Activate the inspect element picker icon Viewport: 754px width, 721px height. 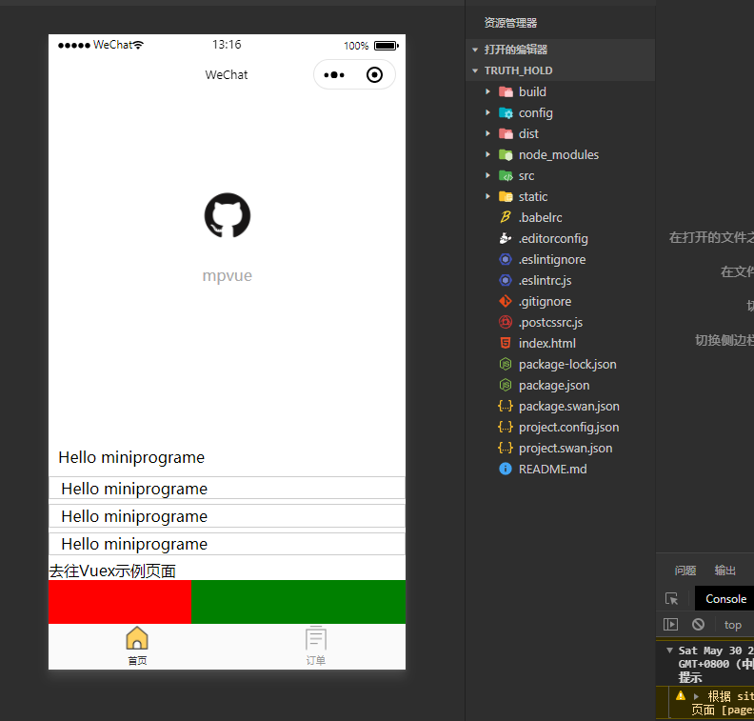click(x=671, y=599)
